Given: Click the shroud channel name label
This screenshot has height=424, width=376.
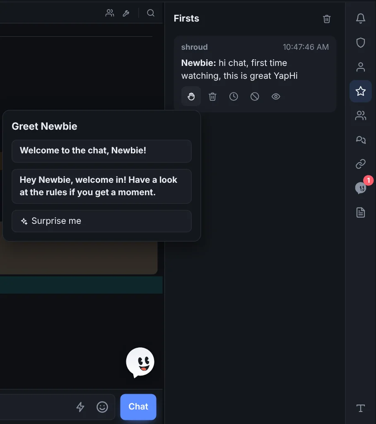Looking at the screenshot, I should point(195,47).
